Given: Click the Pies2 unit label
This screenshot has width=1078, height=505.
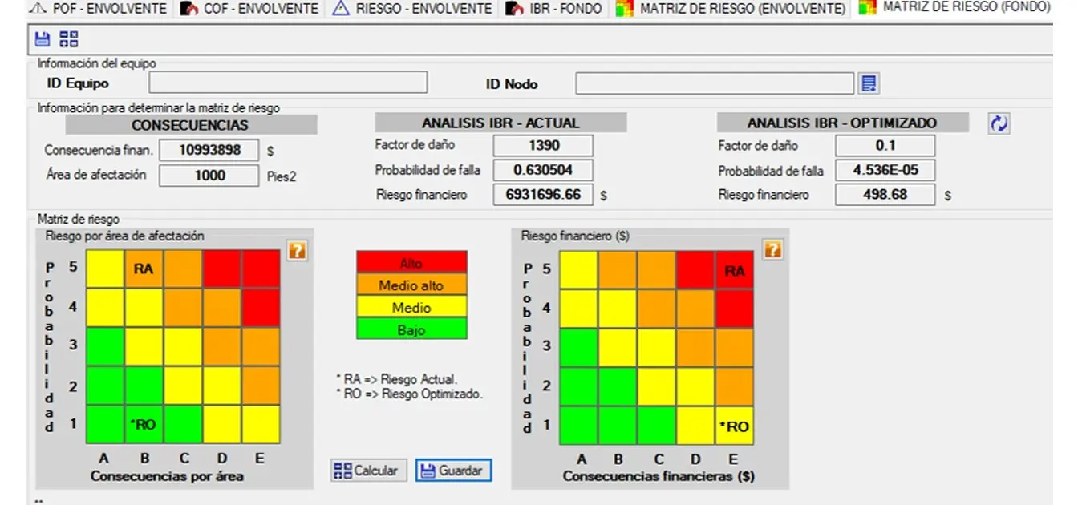Looking at the screenshot, I should coord(282,177).
